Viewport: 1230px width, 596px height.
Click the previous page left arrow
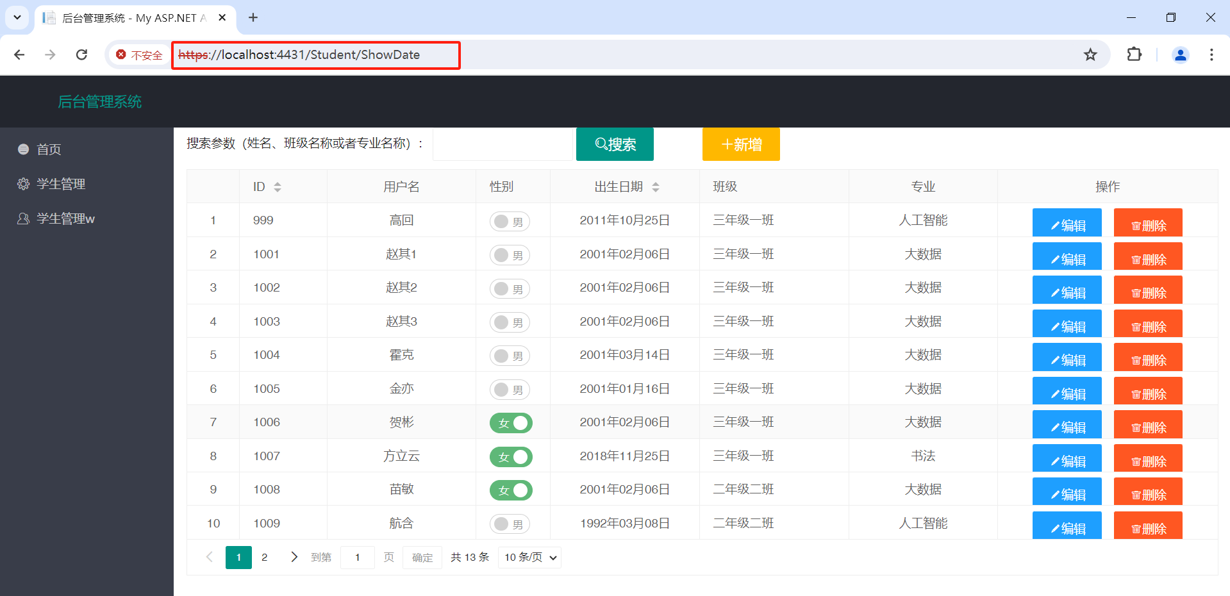(x=209, y=557)
